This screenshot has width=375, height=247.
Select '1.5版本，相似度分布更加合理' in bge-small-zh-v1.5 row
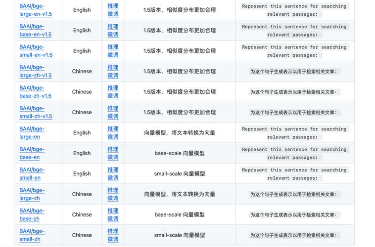tap(180, 112)
